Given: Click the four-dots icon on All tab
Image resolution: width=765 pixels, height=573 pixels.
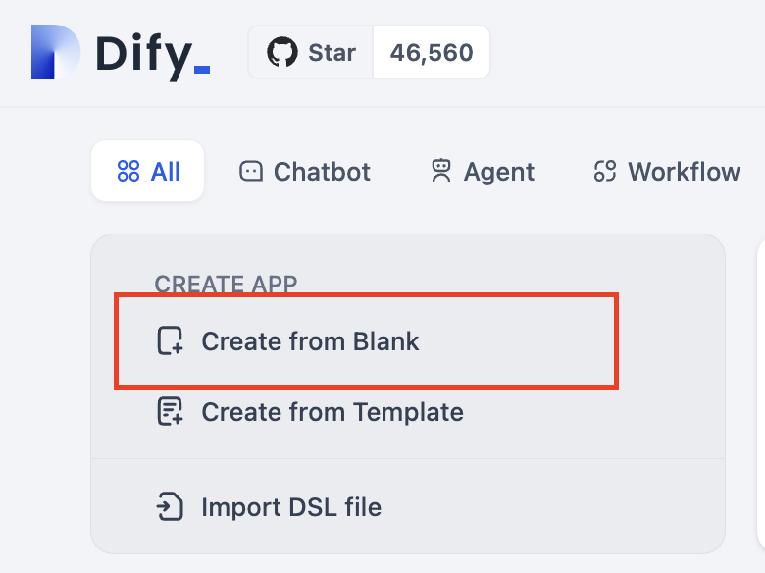Looking at the screenshot, I should pos(128,172).
